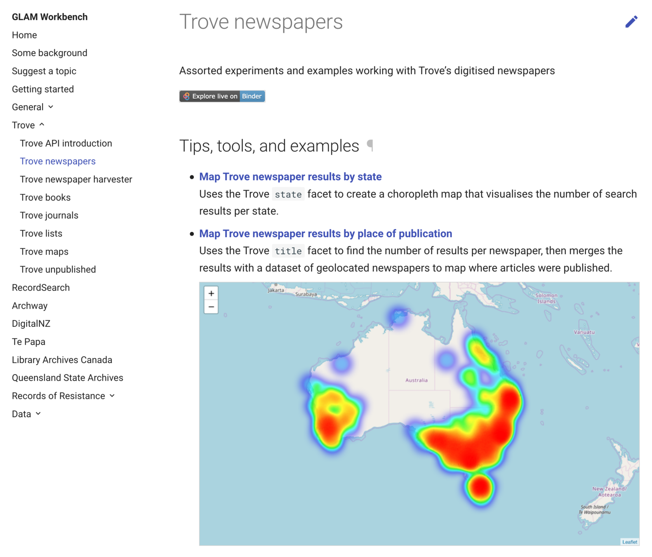Collapse the Trove section chevron

coord(42,125)
